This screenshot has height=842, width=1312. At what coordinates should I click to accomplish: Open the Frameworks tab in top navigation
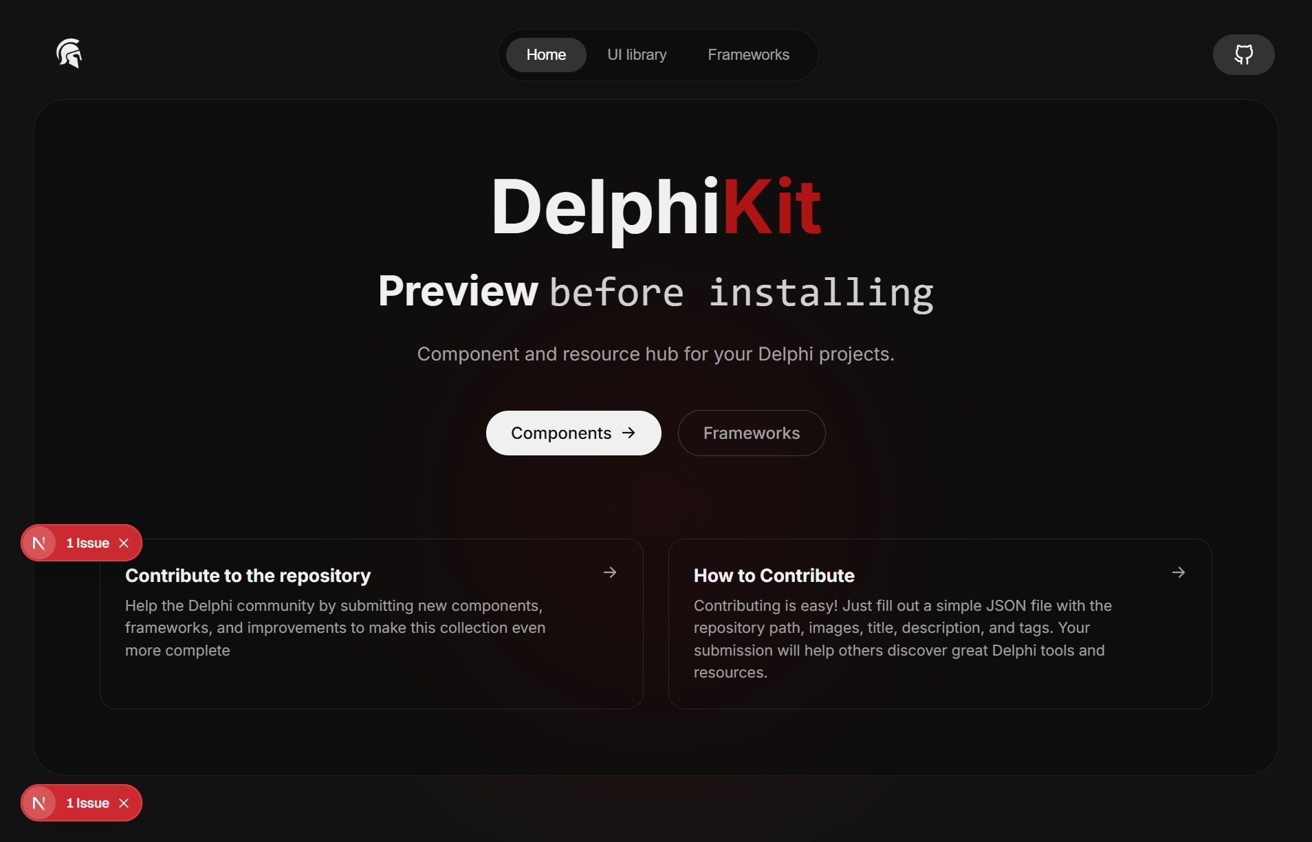pyautogui.click(x=748, y=54)
